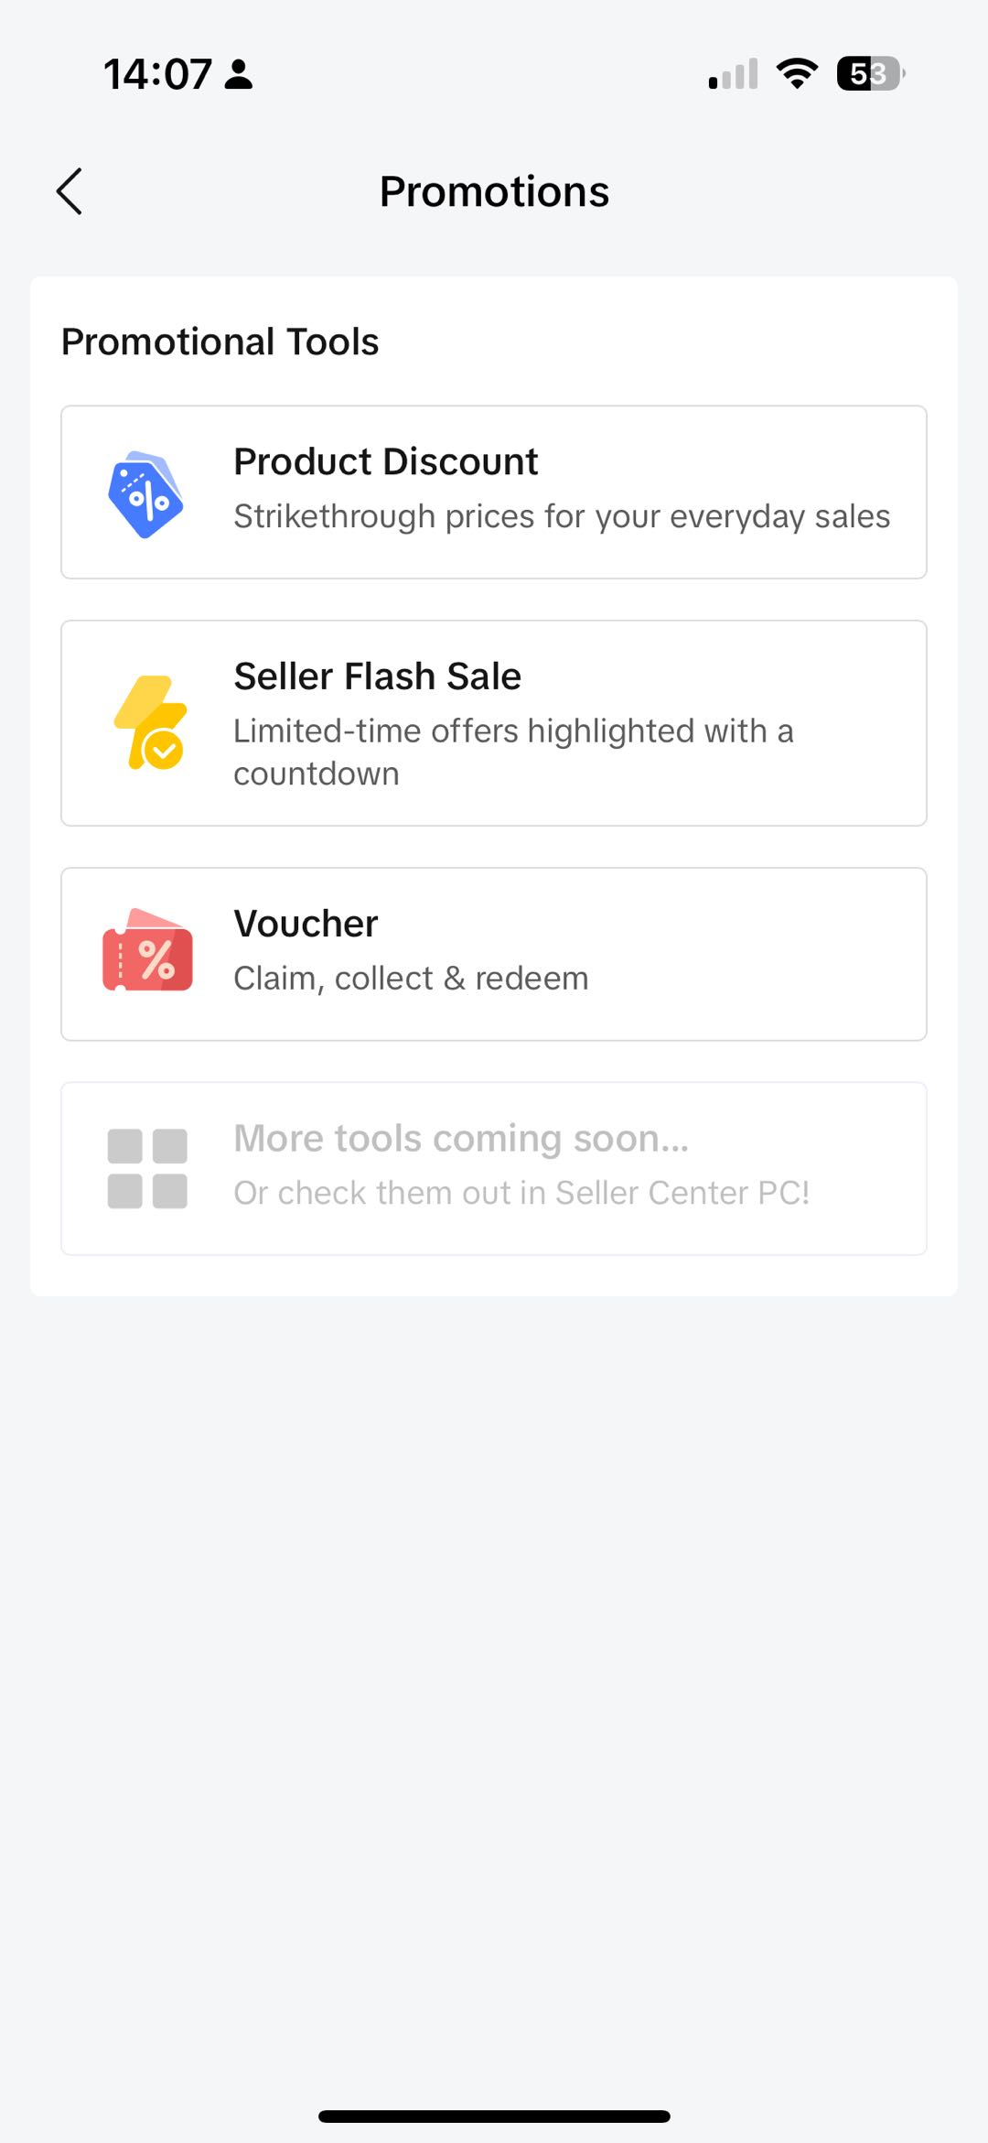Open the Product Discount title
Viewport: 988px width, 2143px height.
point(385,461)
